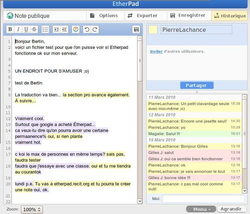
Task: Toggle underline formatting
Action: point(26,29)
